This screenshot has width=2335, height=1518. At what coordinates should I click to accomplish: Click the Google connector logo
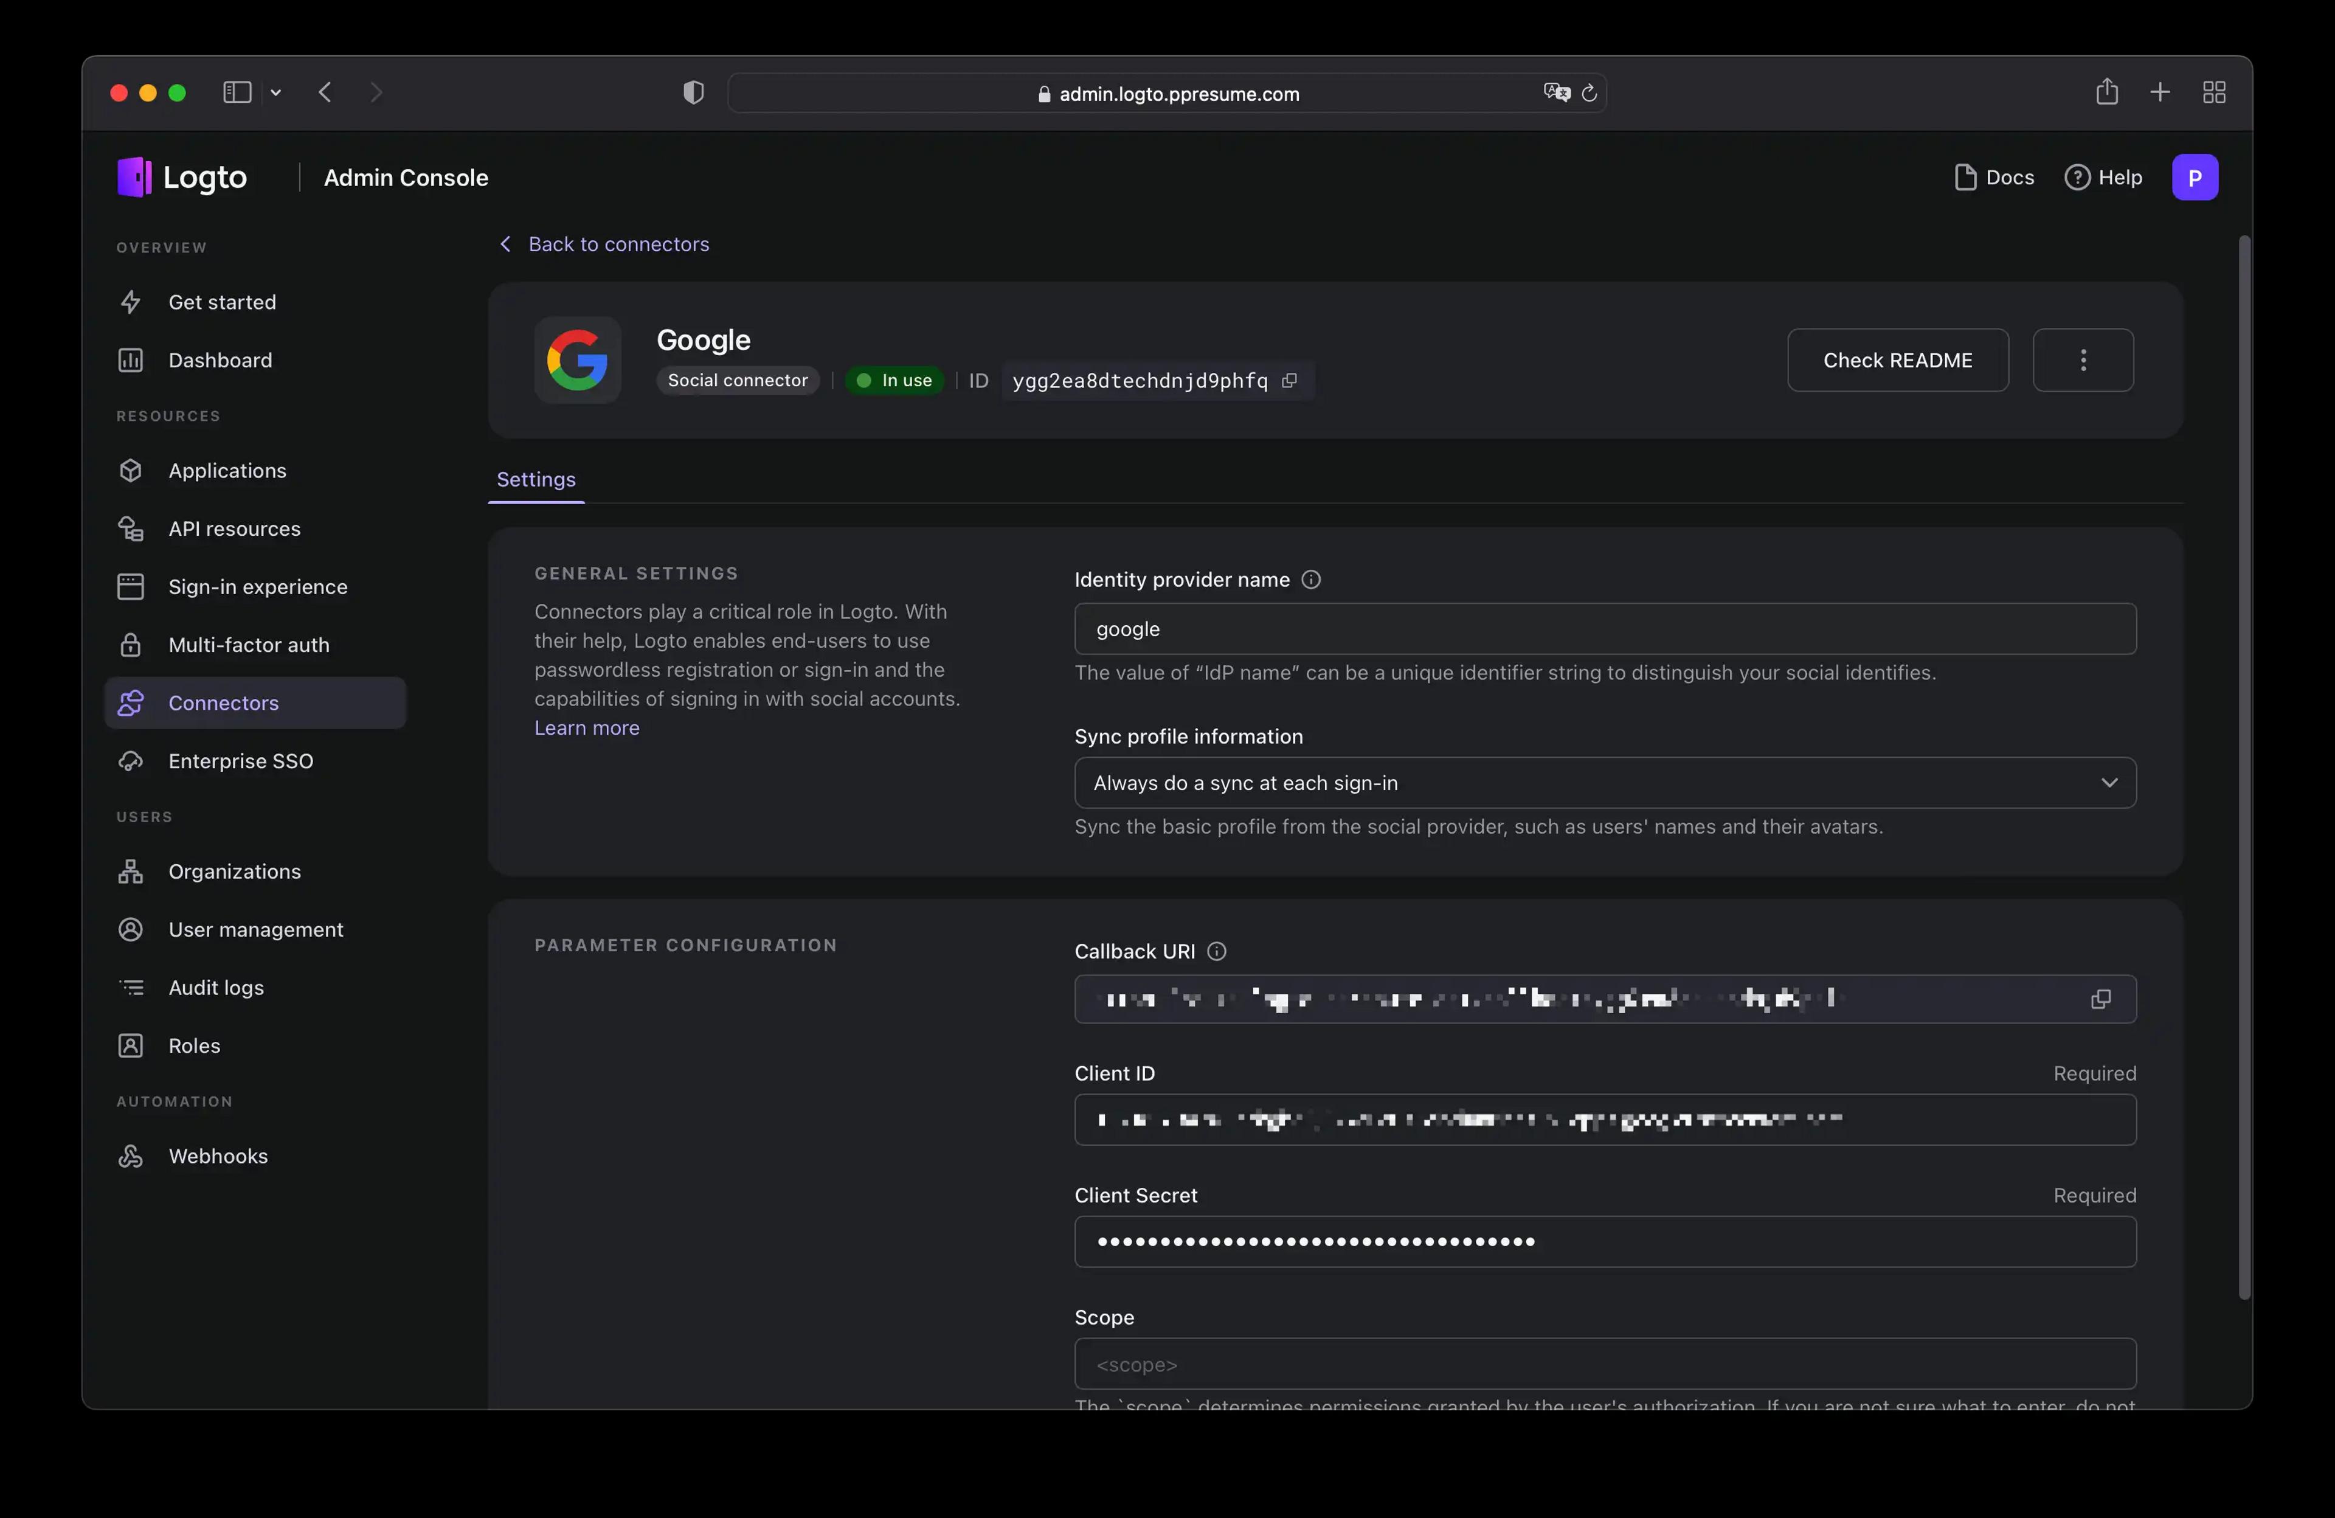[577, 360]
